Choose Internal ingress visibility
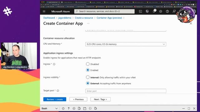 [87, 77]
